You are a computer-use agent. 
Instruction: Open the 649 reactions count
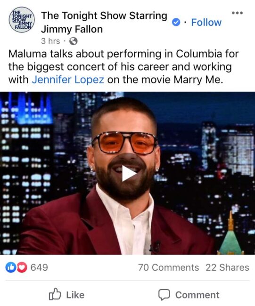(x=39, y=267)
